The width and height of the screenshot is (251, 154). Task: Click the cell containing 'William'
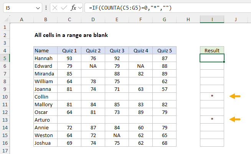pos(45,81)
